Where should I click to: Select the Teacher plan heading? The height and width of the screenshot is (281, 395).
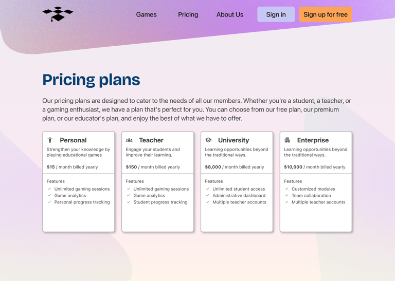151,140
